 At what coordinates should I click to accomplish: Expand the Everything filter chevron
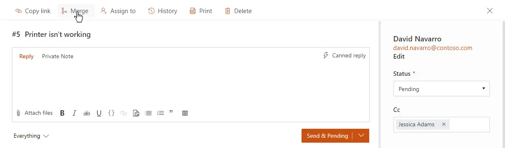[x=46, y=136]
